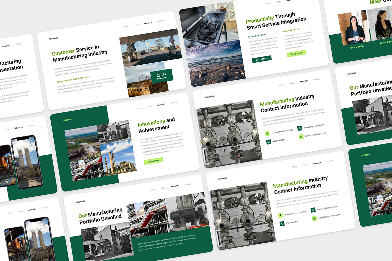Click 123 Anywhere St. address beside Innovations slide
The width and height of the screenshot is (392, 261).
pyautogui.click(x=282, y=131)
